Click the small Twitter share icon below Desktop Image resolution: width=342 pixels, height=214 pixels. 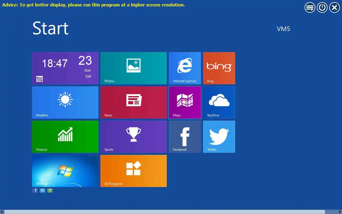(x=42, y=190)
